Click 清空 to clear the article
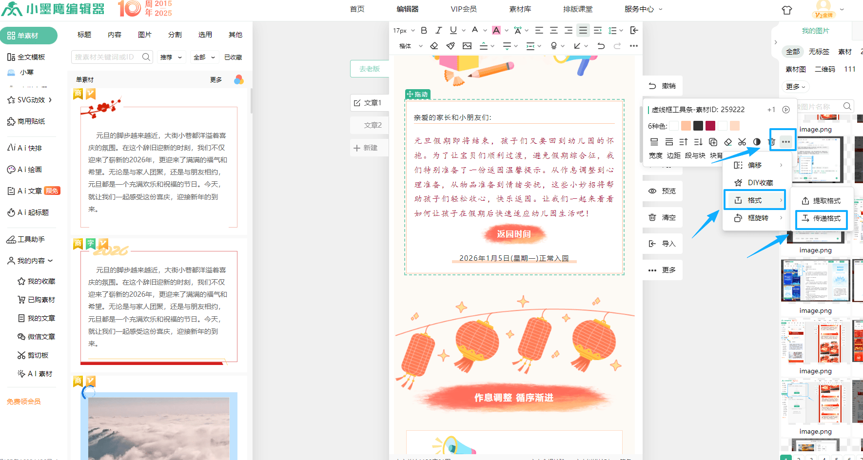This screenshot has width=863, height=460. pyautogui.click(x=662, y=217)
